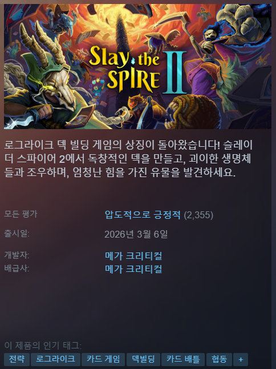Choose the 카드 게임 tag
The image size is (276, 369).
(103, 359)
